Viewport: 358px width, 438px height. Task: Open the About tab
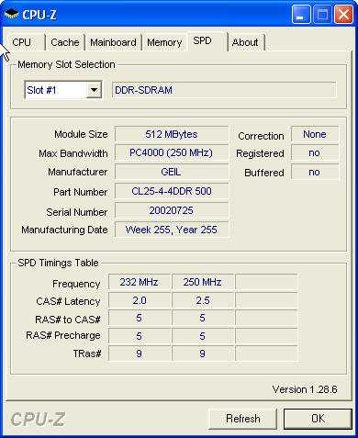click(x=246, y=42)
